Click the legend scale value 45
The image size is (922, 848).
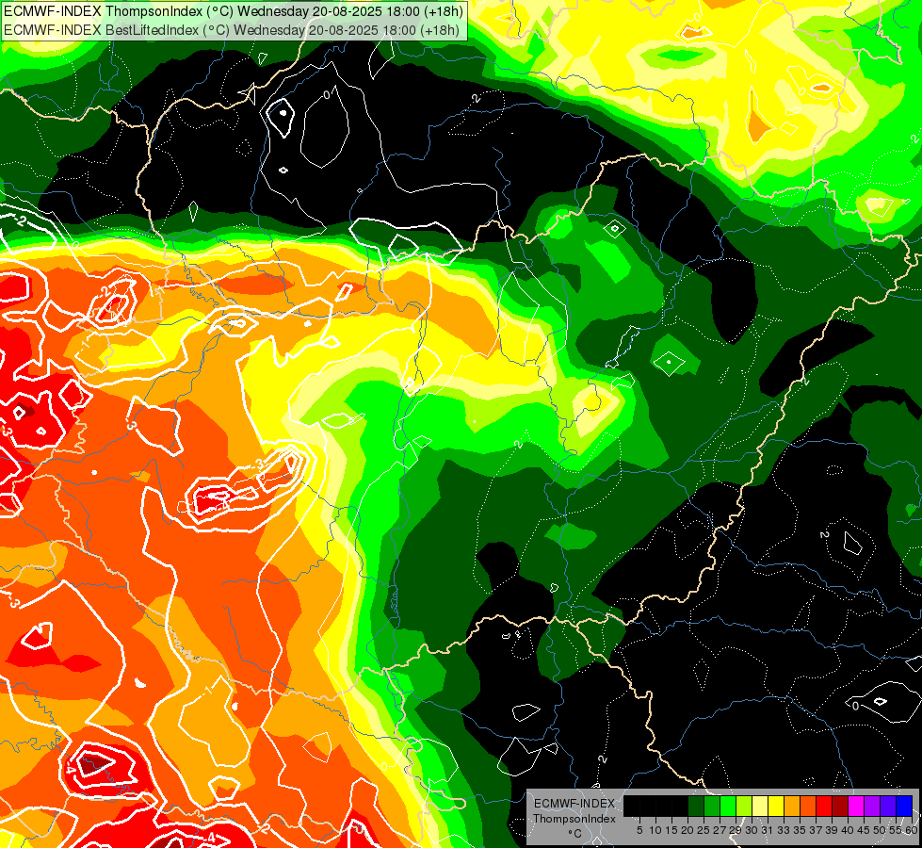[x=864, y=830]
